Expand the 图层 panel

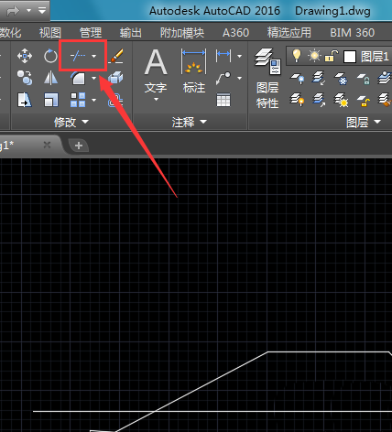[x=364, y=123]
